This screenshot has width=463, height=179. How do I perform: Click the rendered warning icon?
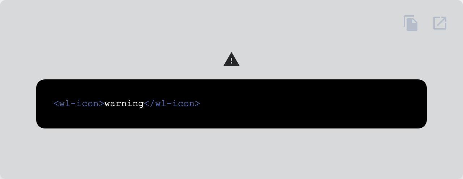(x=231, y=59)
